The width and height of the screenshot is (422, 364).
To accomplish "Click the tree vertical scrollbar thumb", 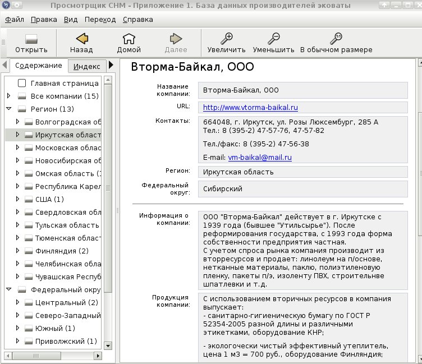I will 108,188.
